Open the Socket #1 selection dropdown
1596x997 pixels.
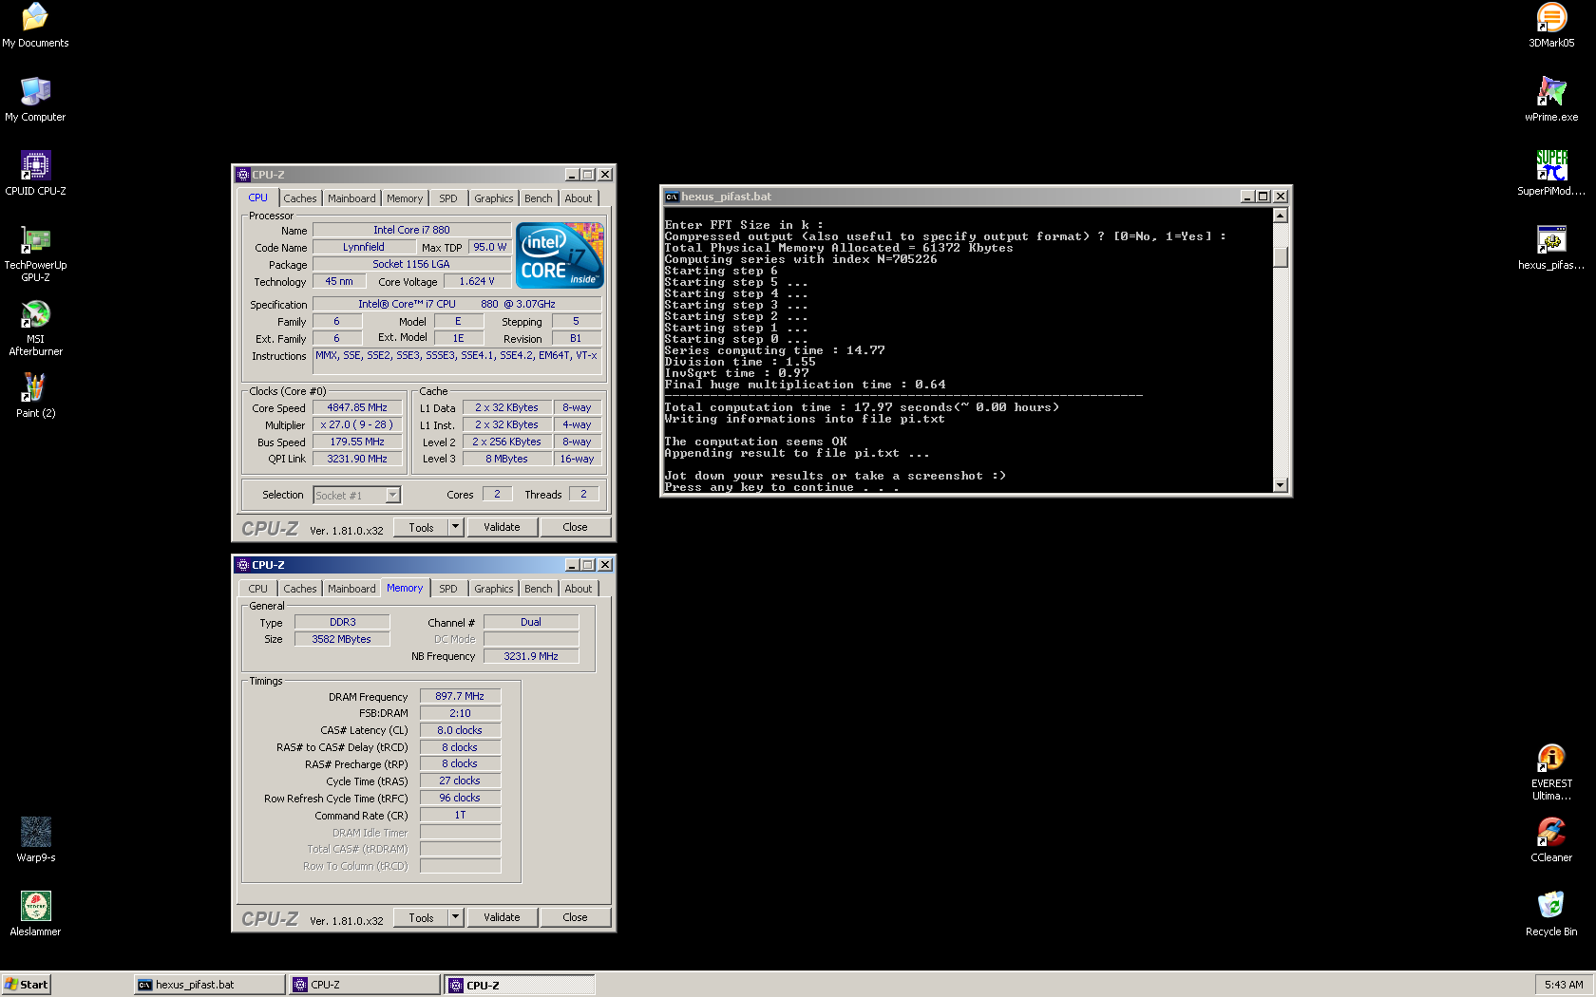coord(357,495)
